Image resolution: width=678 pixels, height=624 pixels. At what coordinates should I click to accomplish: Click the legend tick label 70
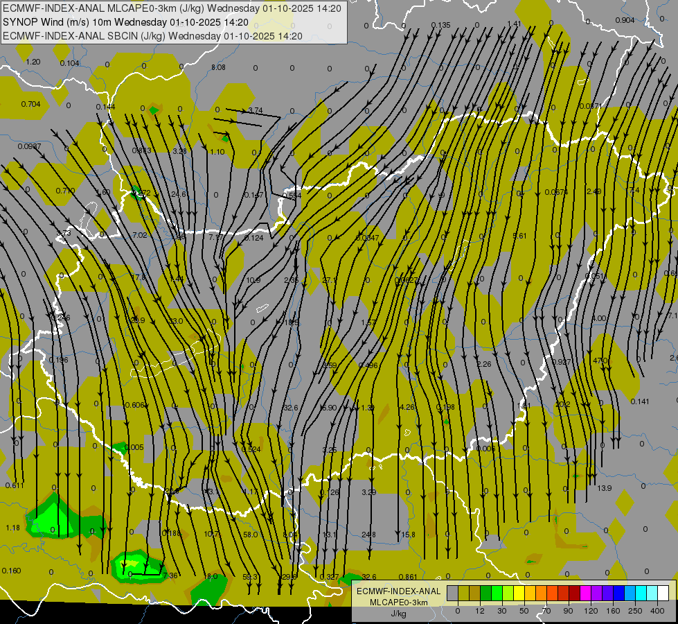546,611
